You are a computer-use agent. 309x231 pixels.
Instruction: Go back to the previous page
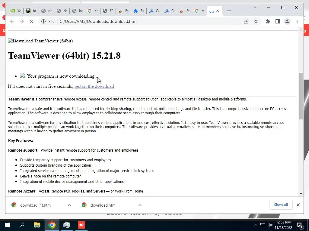point(12,21)
